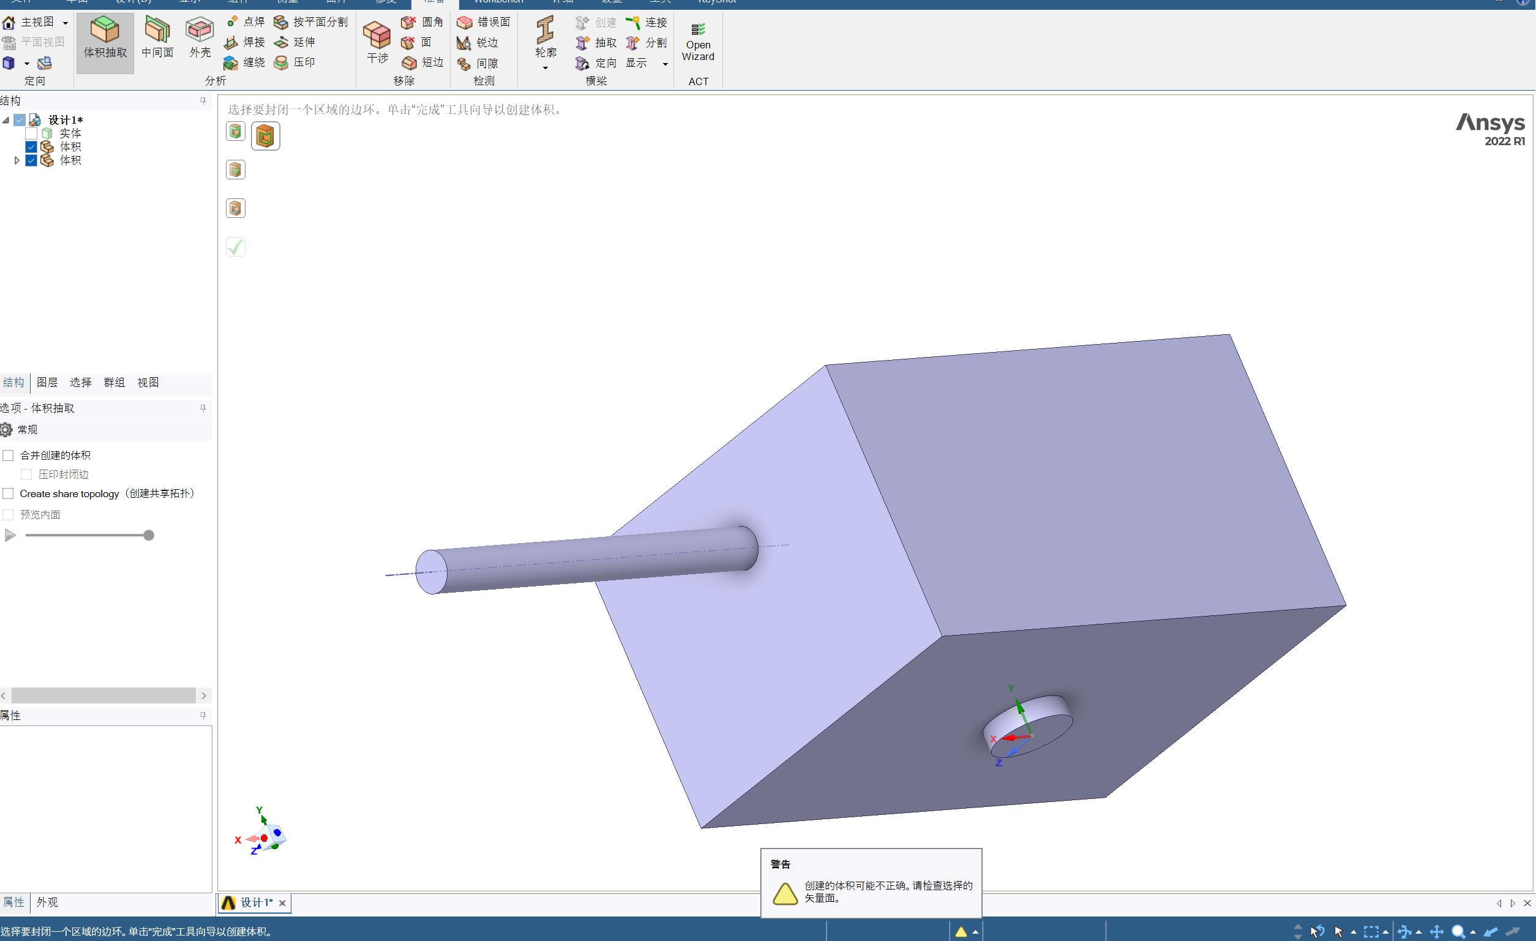Pin the 选项 - 体积抽取 panel
1536x941 pixels.
(x=203, y=408)
